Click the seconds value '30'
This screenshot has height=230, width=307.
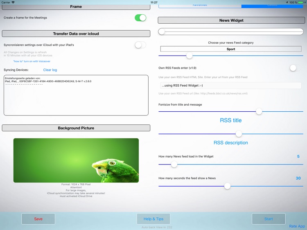click(x=298, y=178)
